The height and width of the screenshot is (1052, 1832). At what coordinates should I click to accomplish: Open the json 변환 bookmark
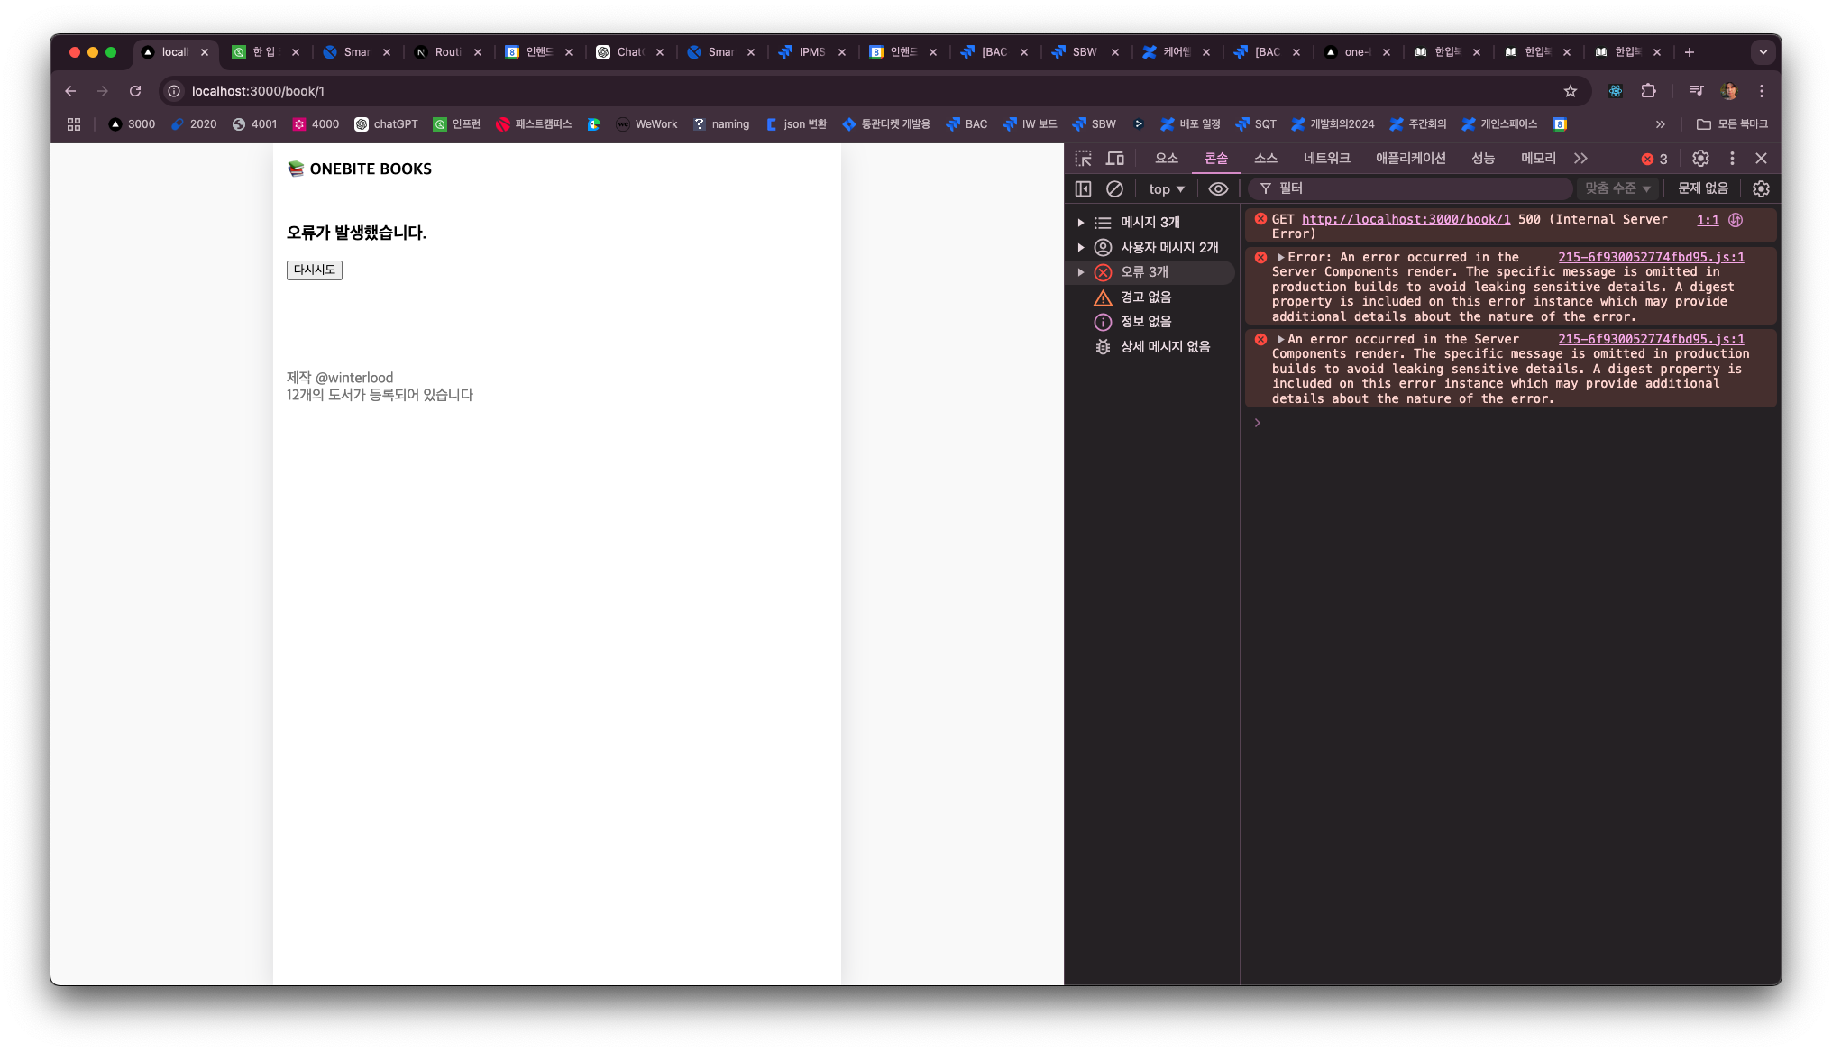click(x=796, y=124)
